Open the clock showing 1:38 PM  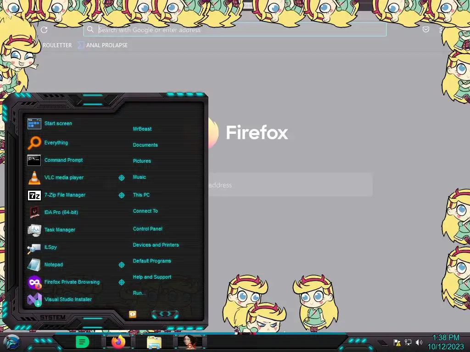pos(446,342)
